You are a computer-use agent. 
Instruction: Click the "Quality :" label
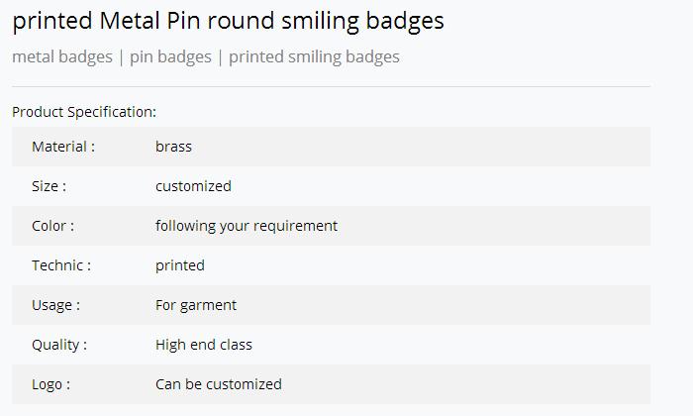coord(59,345)
